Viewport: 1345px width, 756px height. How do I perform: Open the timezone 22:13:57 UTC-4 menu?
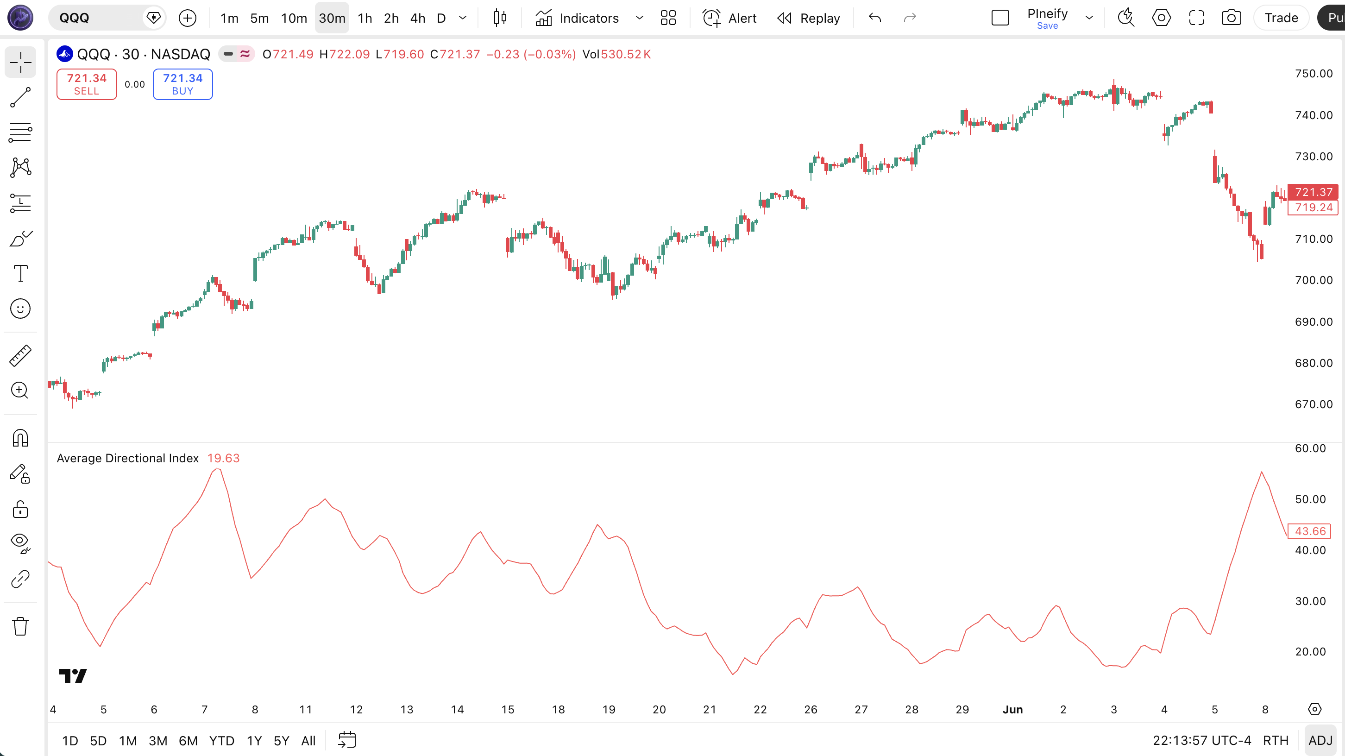[x=1202, y=740]
